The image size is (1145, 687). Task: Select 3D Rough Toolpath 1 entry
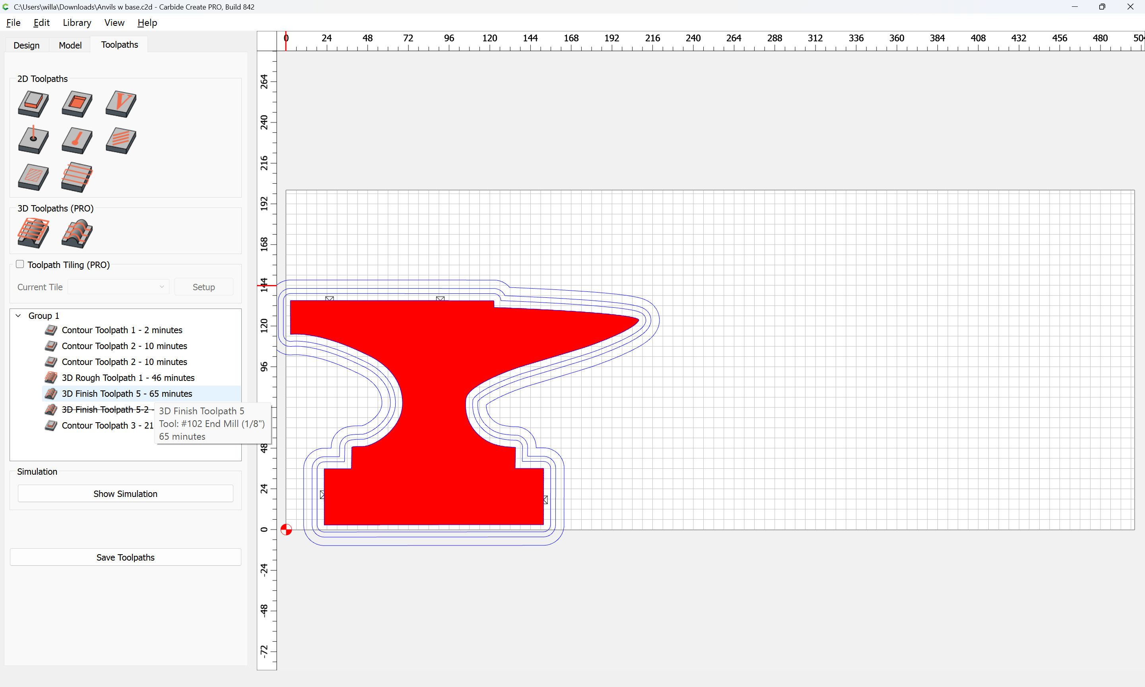(128, 378)
